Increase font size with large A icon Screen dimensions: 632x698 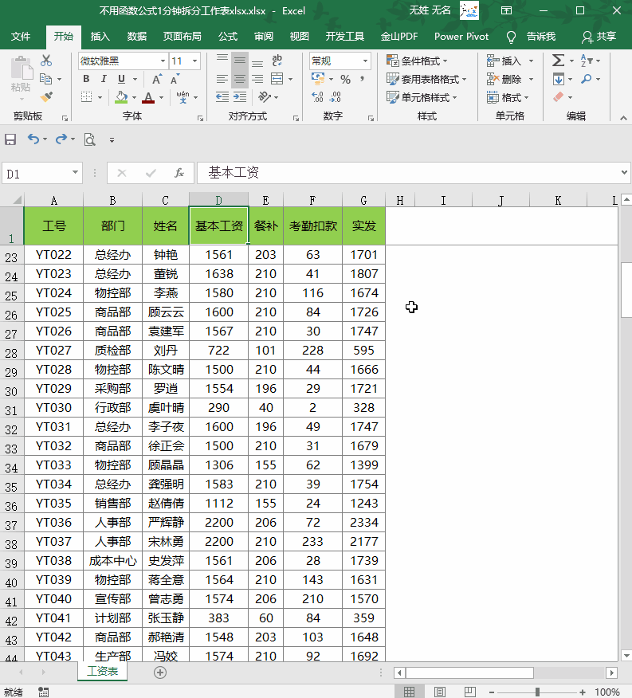(156, 79)
